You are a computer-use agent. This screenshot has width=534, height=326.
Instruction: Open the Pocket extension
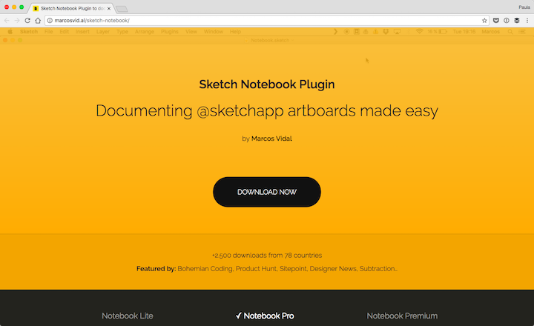[496, 21]
